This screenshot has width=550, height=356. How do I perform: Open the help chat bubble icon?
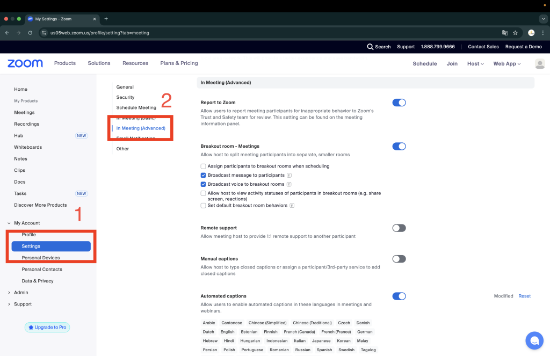pyautogui.click(x=534, y=340)
